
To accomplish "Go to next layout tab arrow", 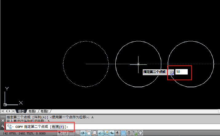I will click(x=10, y=111).
